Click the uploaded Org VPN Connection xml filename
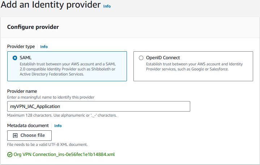The width and height of the screenshot is (260, 165). click(x=64, y=155)
